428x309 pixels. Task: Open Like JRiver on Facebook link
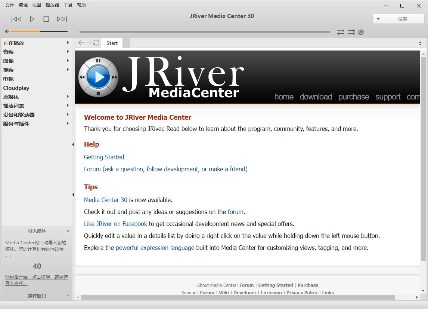point(115,224)
